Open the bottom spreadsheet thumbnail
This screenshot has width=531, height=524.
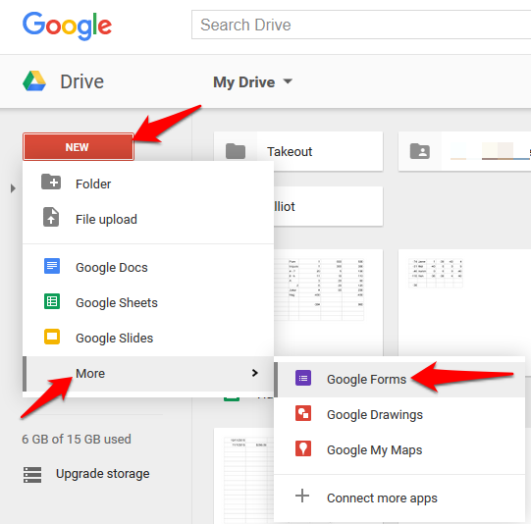coord(243,476)
